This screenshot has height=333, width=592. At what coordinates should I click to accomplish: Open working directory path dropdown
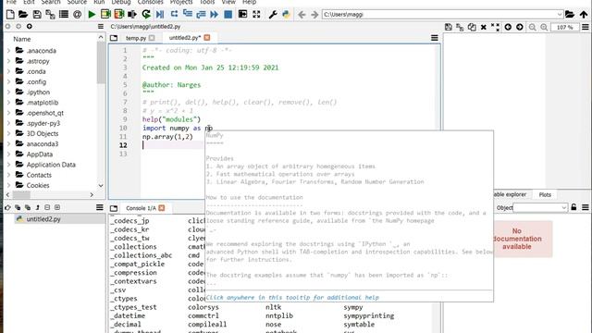(560, 15)
